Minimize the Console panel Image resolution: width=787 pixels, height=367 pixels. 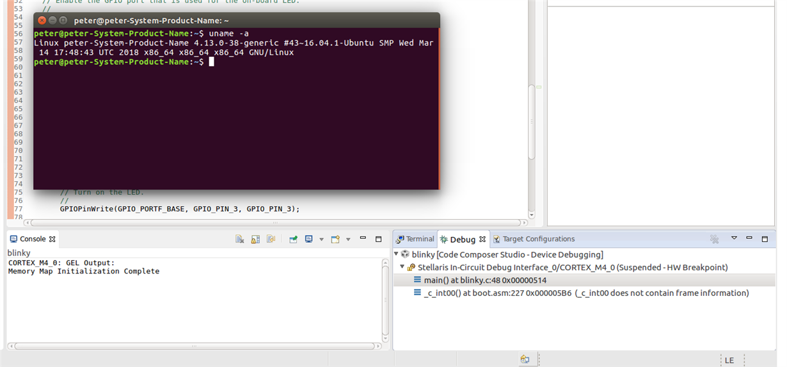coord(363,238)
